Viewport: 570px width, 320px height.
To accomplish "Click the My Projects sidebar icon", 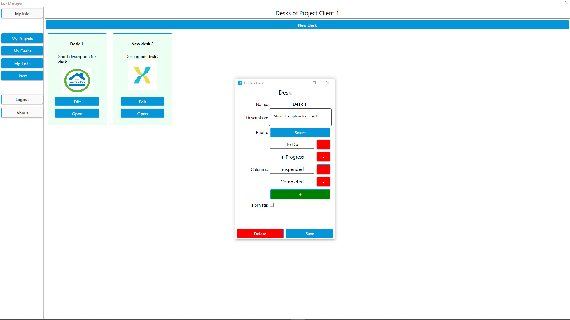I will (x=22, y=38).
